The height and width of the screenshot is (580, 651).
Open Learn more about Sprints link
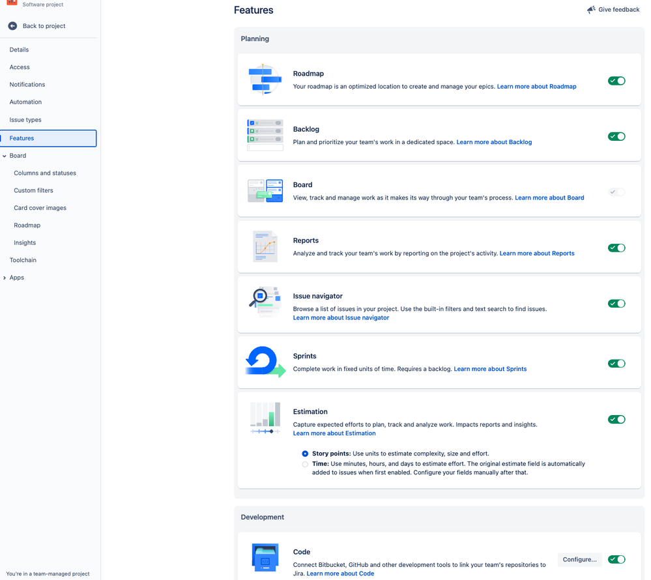click(490, 369)
